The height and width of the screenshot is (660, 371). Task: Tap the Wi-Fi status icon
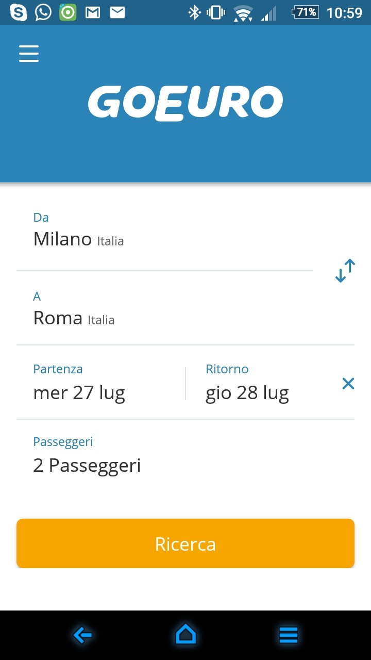(x=243, y=12)
